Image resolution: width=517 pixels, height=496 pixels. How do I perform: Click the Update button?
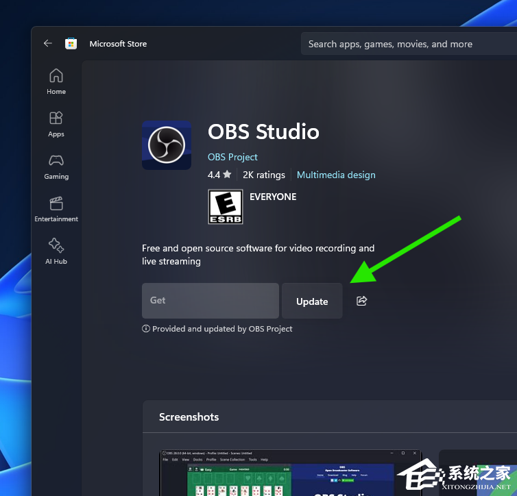312,301
